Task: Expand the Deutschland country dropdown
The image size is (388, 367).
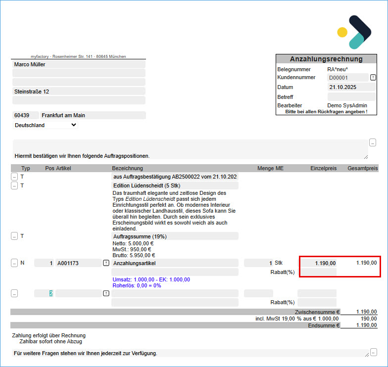Action: coord(46,125)
